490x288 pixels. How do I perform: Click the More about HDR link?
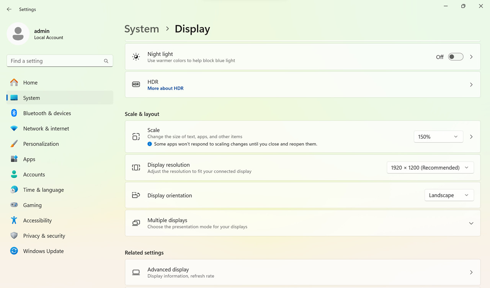point(165,88)
